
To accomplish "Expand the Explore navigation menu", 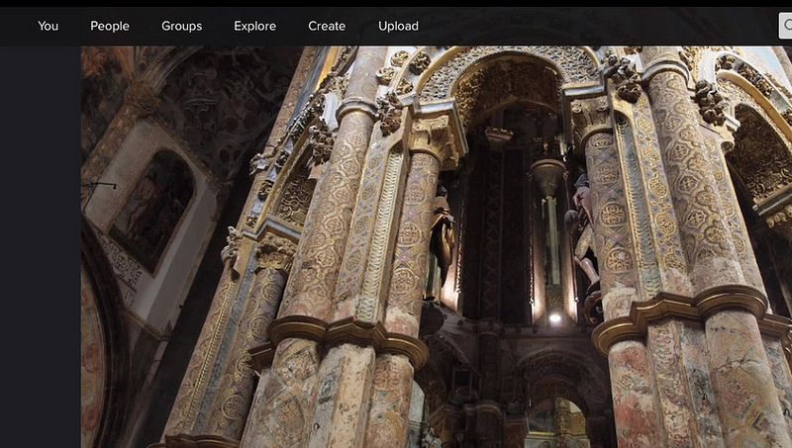I will coord(254,26).
